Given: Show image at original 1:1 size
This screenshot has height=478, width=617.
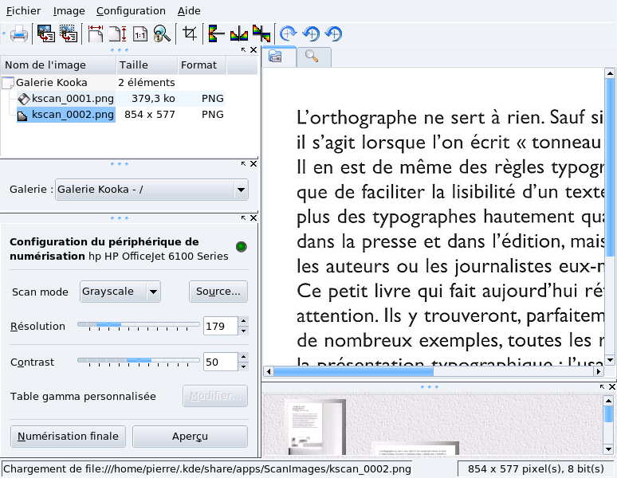Looking at the screenshot, I should point(140,33).
